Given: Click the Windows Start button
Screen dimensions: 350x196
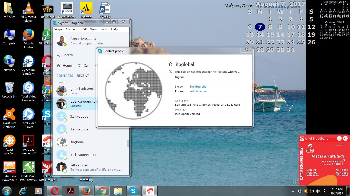Looking at the screenshot, I should [6, 191].
